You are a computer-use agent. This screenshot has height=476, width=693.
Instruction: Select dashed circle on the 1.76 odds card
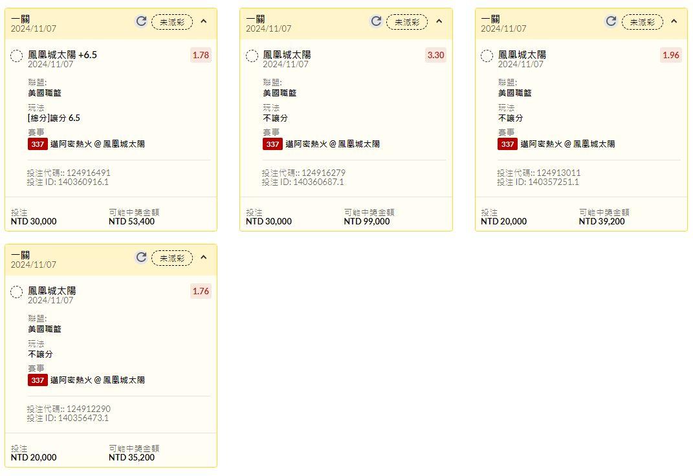point(16,292)
